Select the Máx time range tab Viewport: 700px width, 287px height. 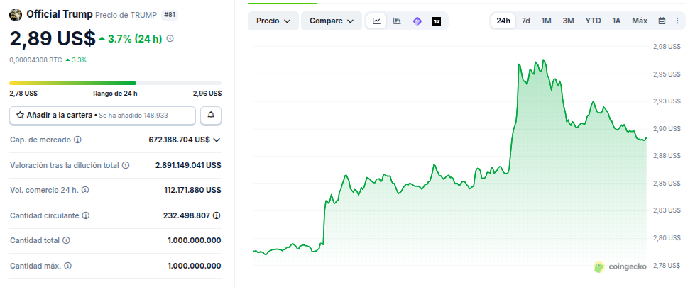[639, 21]
